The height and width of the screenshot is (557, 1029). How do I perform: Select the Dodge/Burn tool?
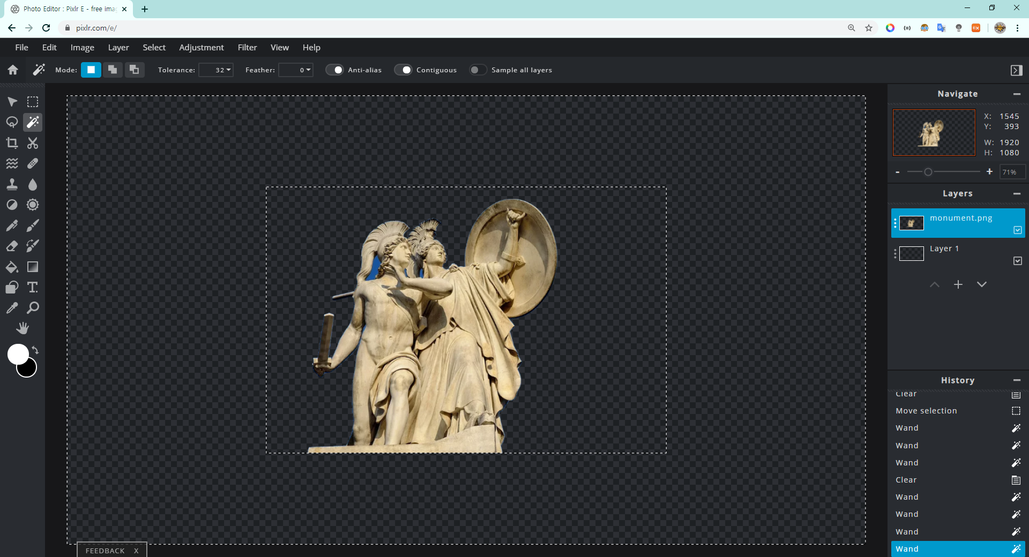12,205
